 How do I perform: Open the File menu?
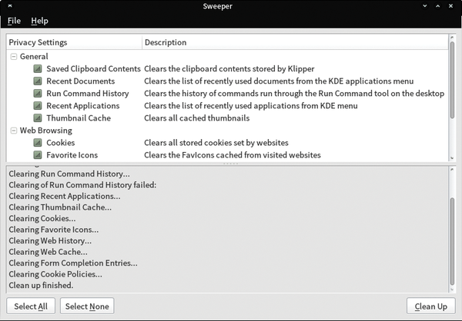[14, 21]
